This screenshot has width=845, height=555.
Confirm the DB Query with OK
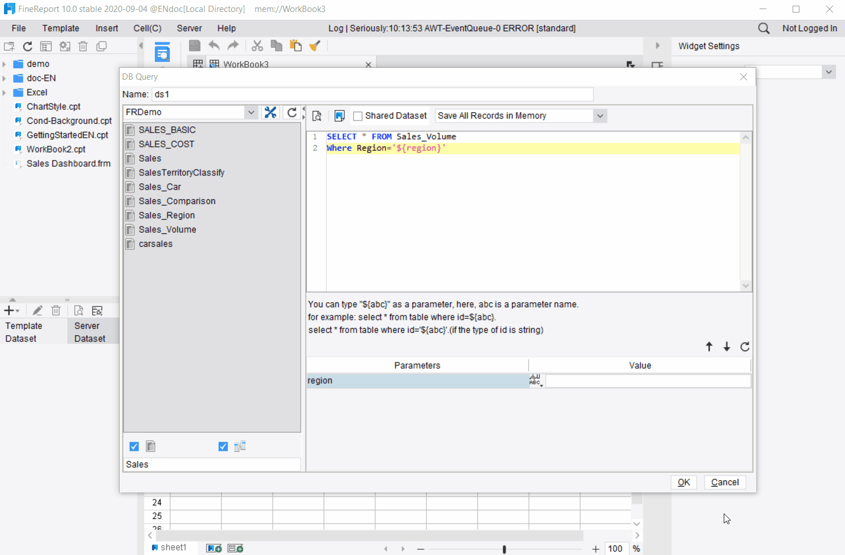tap(683, 482)
